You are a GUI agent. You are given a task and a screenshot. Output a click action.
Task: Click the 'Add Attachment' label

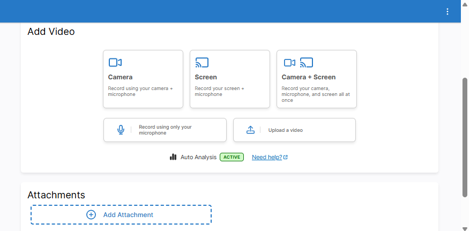(128, 214)
